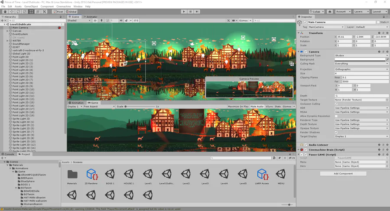Toggle scene audio speaker icon
390x211 pixels.
[x=121, y=20]
